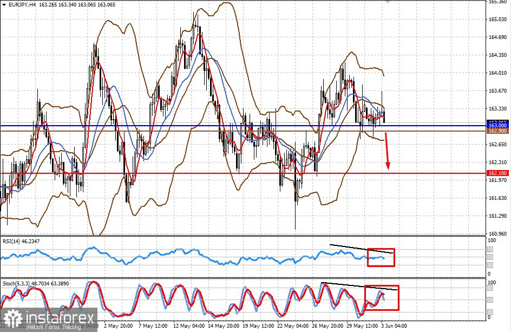
Task: Click the 165.030 price scale value
Action: pyautogui.click(x=497, y=19)
